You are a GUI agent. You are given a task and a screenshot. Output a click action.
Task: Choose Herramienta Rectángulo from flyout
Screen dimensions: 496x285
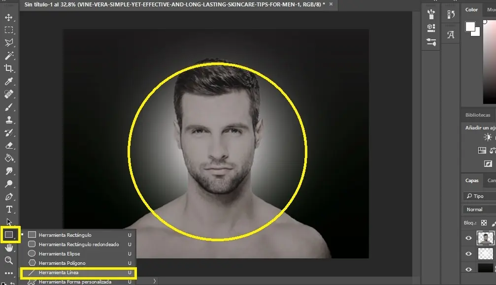[x=78, y=235]
